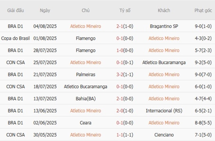Click the Bahia(BA) team name
Viewport: 215px width, 141px height.
coord(86,99)
